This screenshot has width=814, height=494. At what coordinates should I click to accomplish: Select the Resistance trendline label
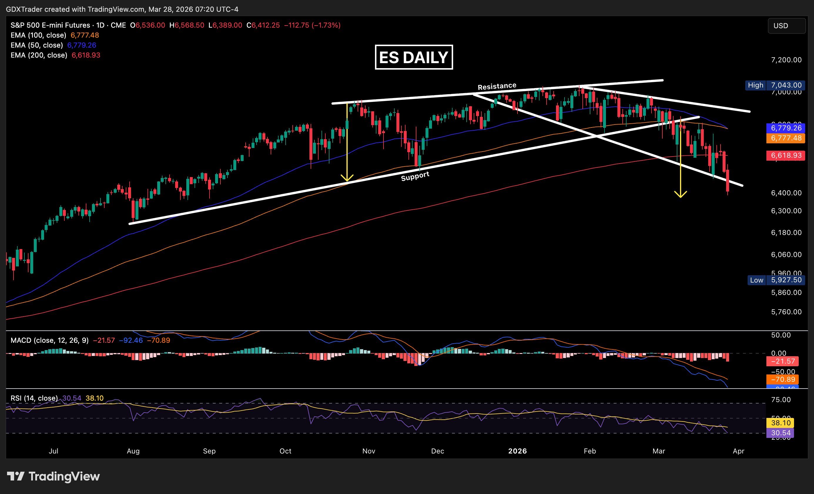497,87
